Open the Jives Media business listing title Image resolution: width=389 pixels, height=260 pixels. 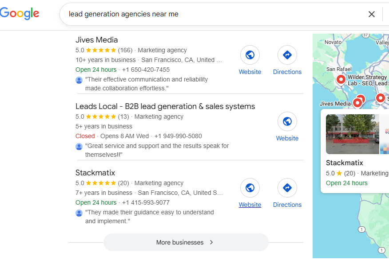click(x=97, y=40)
